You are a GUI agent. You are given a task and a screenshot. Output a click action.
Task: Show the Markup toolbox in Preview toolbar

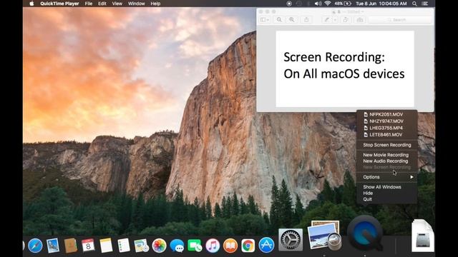pyautogui.click(x=360, y=19)
